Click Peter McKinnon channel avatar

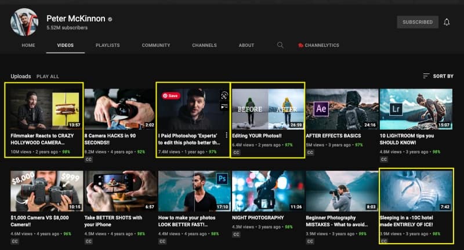tap(24, 22)
